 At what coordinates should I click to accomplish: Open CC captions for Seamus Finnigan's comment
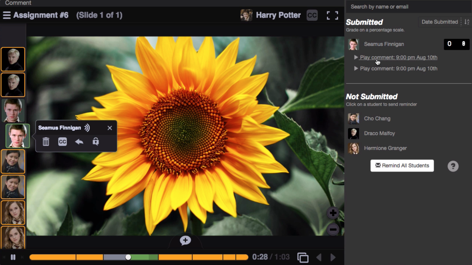click(62, 142)
